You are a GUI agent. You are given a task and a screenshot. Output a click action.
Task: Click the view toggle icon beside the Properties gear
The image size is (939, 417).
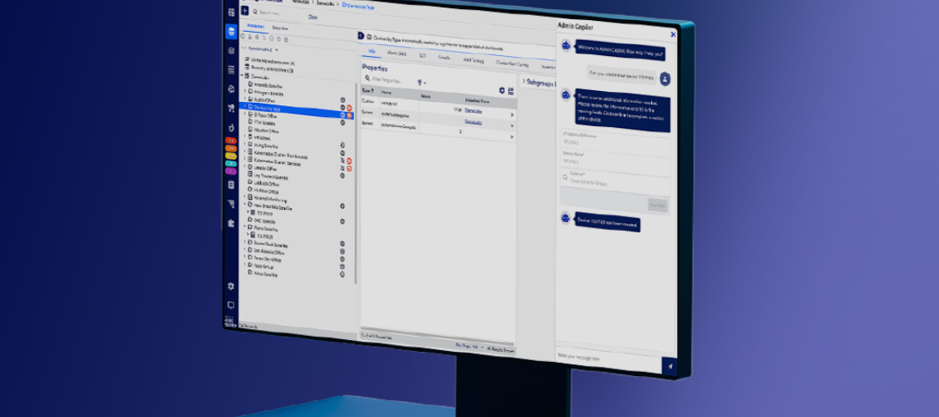(511, 92)
